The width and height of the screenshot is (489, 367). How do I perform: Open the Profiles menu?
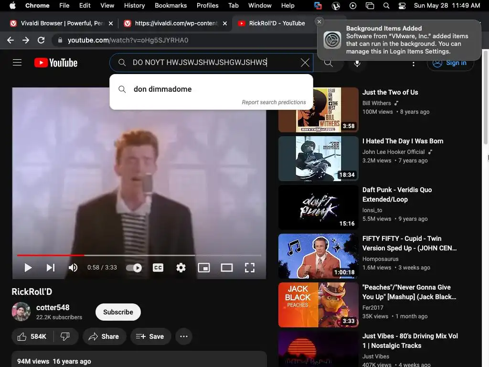pyautogui.click(x=207, y=6)
